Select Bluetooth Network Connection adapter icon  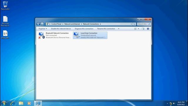tap(41, 35)
